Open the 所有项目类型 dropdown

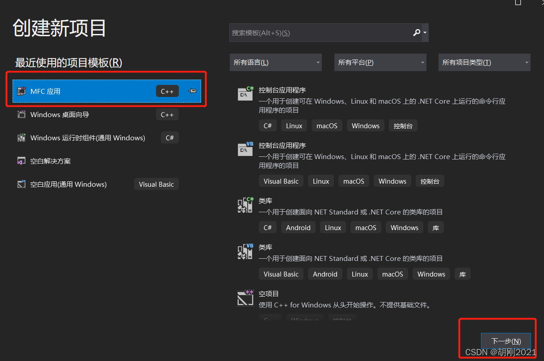[485, 63]
